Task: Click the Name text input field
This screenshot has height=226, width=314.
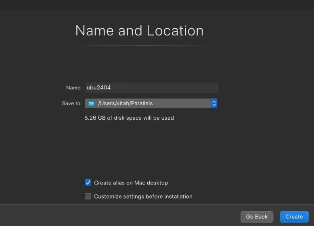Action: coord(151,87)
